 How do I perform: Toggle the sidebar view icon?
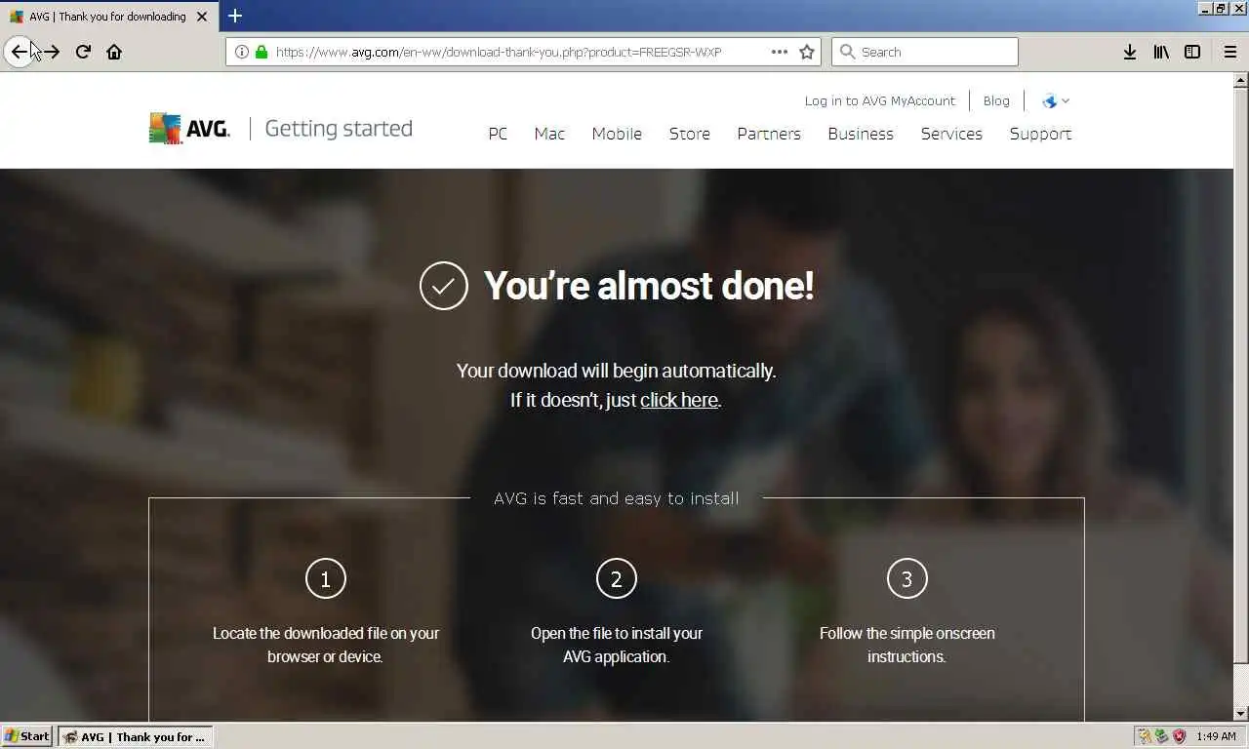[x=1192, y=52]
